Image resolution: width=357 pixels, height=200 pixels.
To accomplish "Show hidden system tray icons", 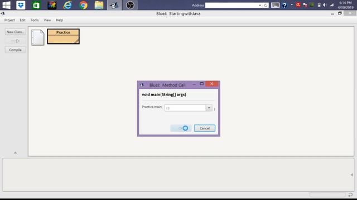I will 292,5.
